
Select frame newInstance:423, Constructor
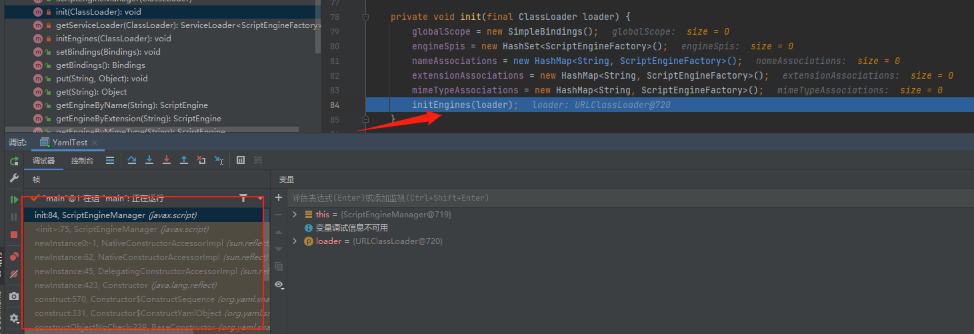[146, 285]
